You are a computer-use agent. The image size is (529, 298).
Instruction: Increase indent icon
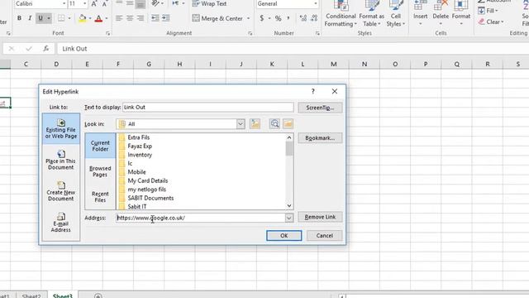point(165,18)
